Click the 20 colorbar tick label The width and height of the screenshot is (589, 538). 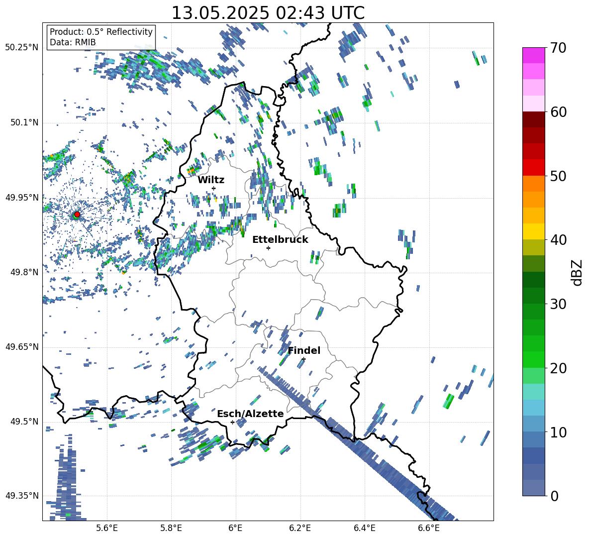click(x=558, y=368)
